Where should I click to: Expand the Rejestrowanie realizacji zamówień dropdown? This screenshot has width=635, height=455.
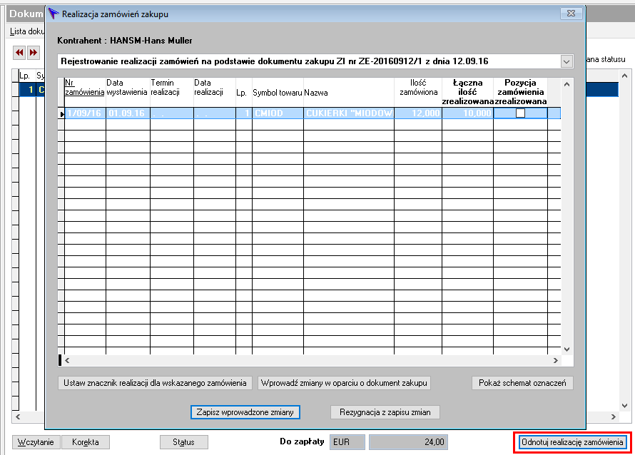coord(567,61)
